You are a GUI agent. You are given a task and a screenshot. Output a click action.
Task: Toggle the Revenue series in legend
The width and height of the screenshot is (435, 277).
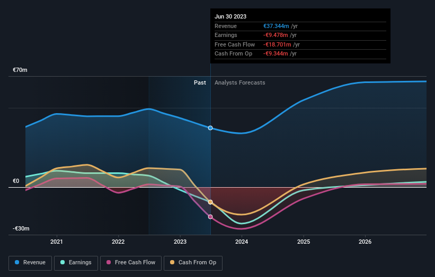(30, 263)
